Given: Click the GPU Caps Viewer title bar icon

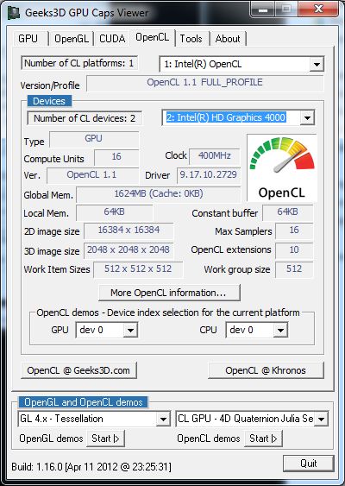Looking at the screenshot, I should click(x=13, y=13).
